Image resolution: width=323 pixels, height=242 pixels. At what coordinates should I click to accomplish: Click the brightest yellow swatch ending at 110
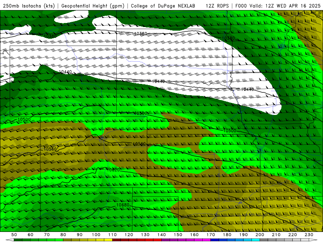[x=108, y=240]
